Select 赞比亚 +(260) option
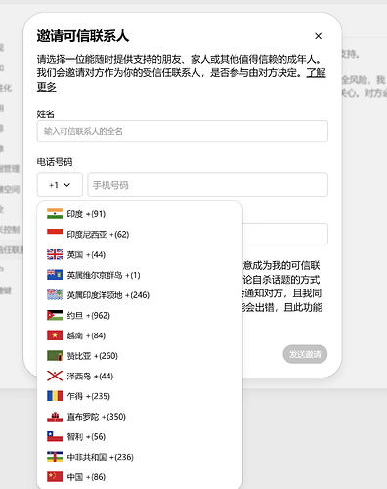This screenshot has width=387, height=489. coord(140,356)
